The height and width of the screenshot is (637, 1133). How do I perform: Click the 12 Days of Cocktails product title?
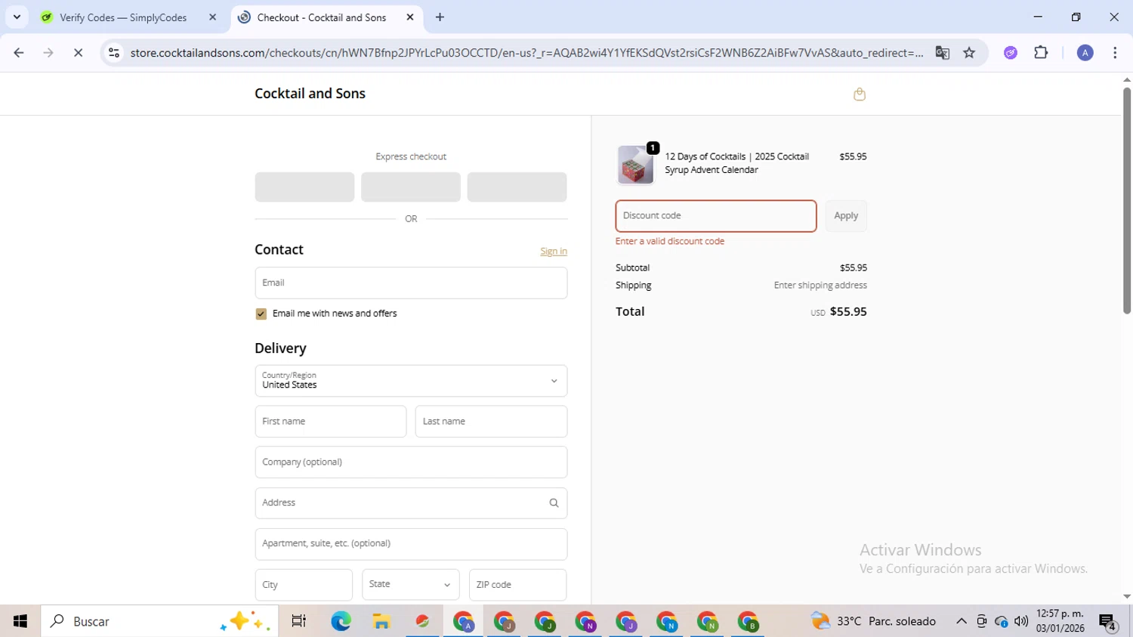click(x=736, y=163)
